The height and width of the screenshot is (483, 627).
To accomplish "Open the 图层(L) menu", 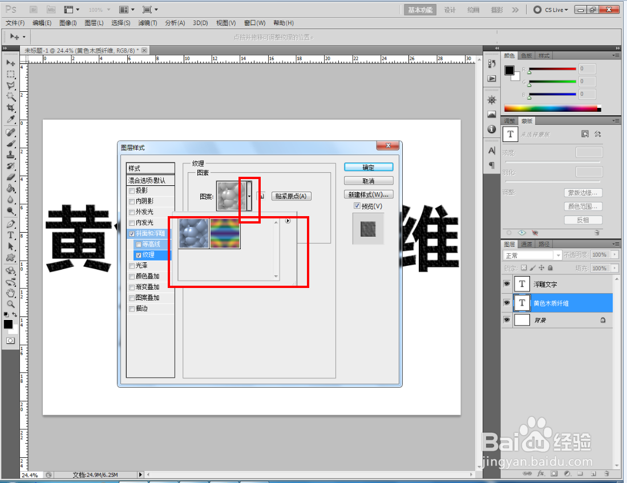I will tap(94, 23).
